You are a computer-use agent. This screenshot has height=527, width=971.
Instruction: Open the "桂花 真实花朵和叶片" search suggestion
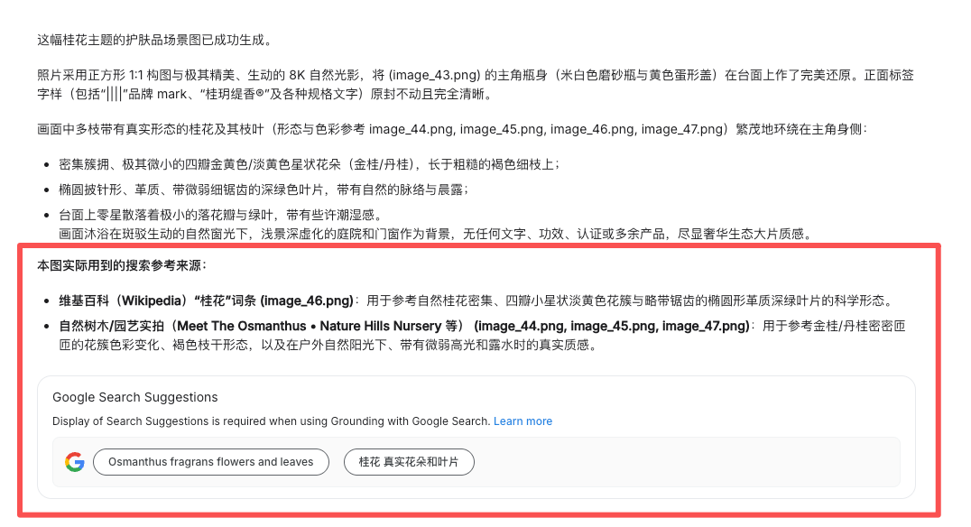[409, 462]
